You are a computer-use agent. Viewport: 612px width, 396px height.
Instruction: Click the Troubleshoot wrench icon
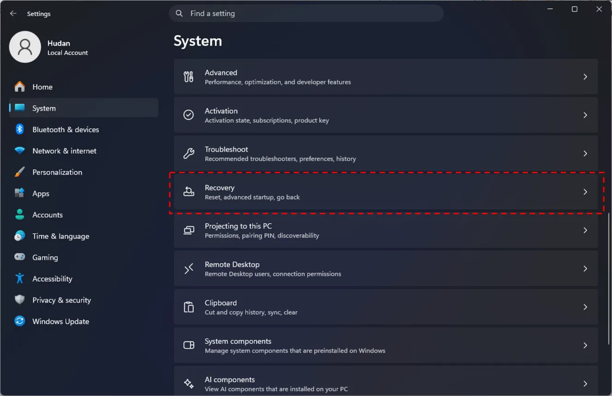point(188,153)
